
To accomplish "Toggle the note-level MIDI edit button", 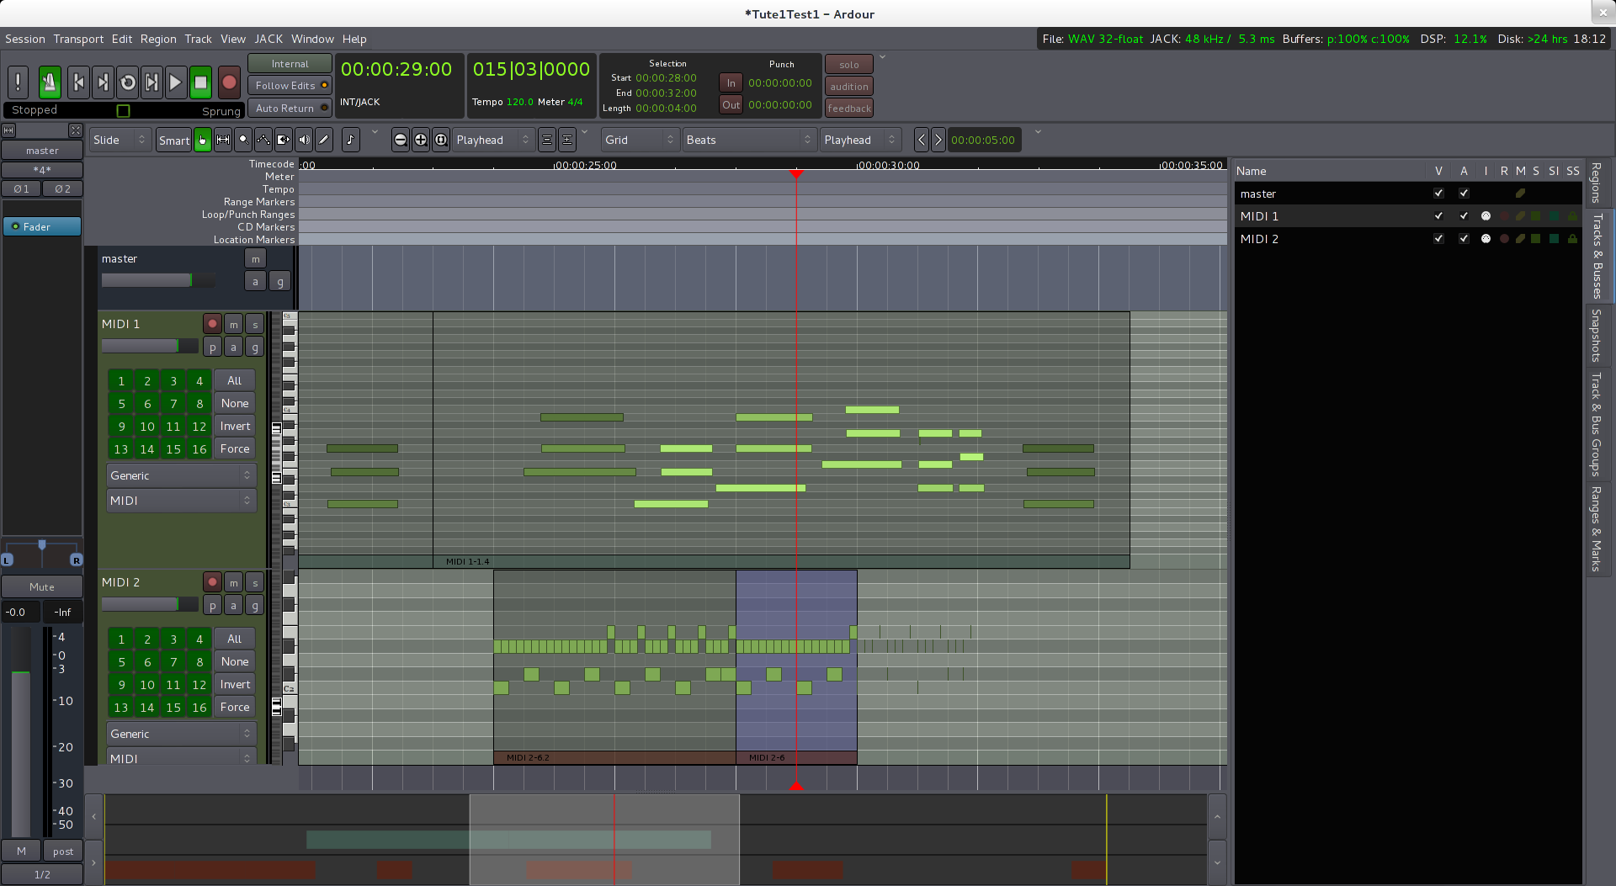I will 351,140.
